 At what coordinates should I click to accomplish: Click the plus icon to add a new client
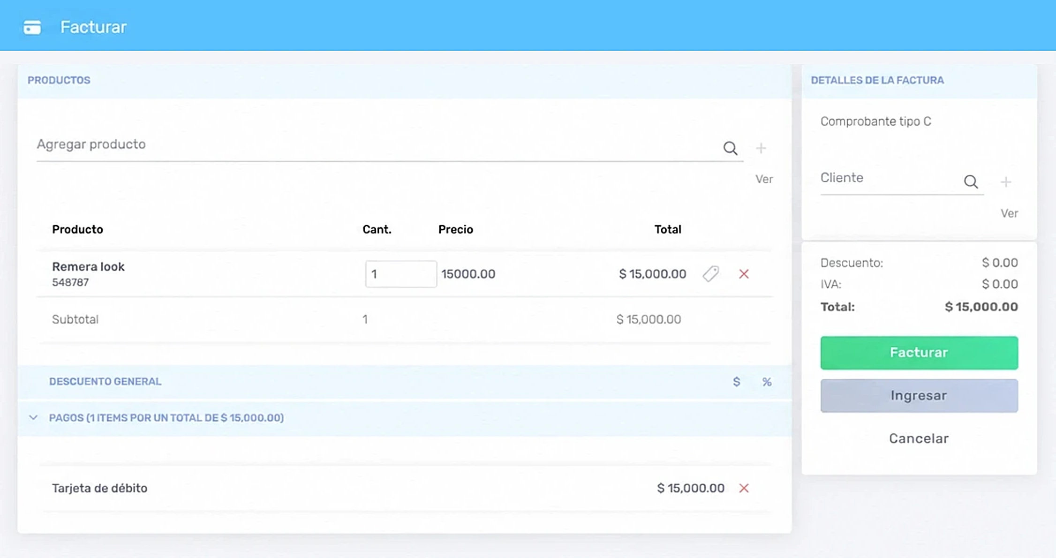click(x=1006, y=181)
